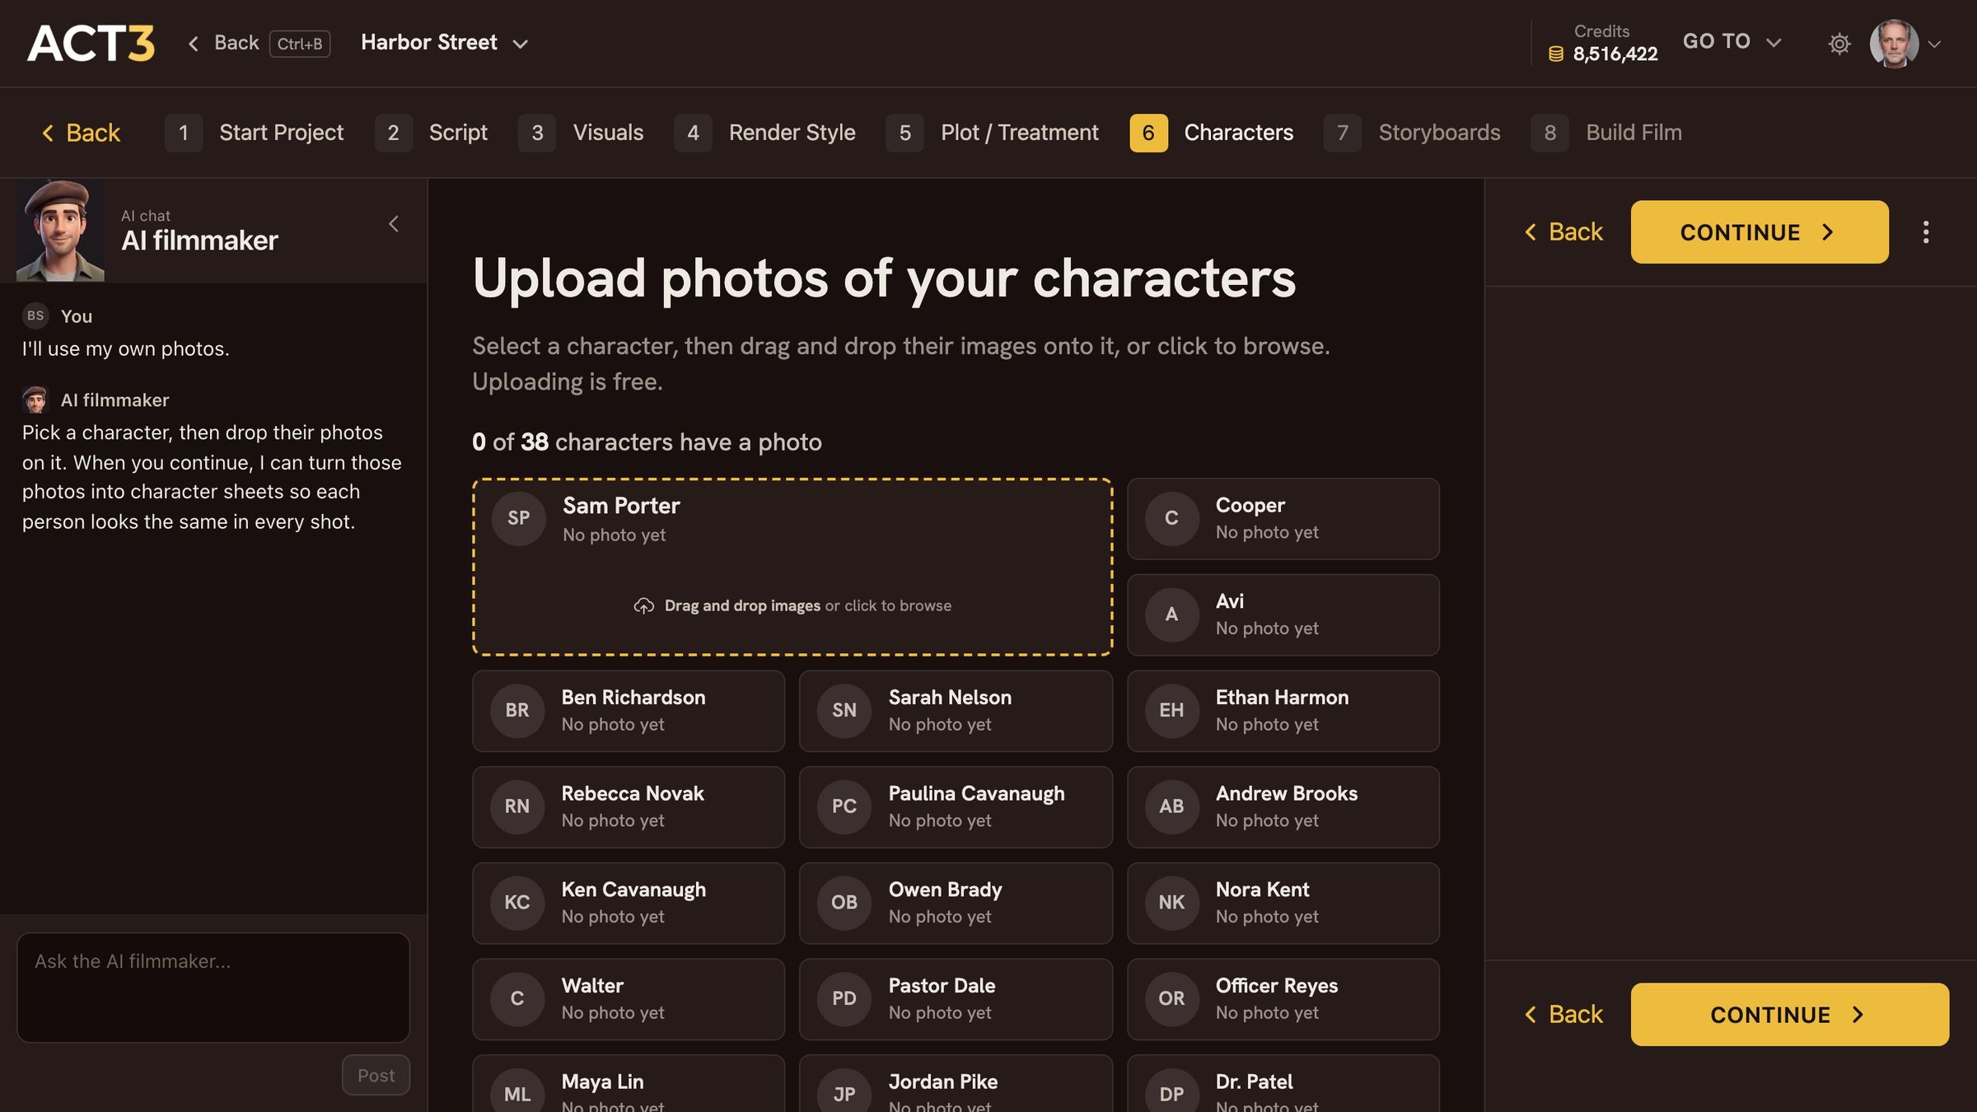The image size is (1977, 1112).
Task: Select the Sarah Nelson character card
Action: click(956, 711)
